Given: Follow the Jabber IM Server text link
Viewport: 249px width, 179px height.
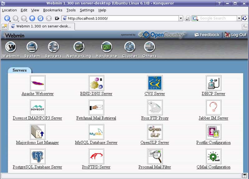Looking at the screenshot, I should click(x=213, y=118).
